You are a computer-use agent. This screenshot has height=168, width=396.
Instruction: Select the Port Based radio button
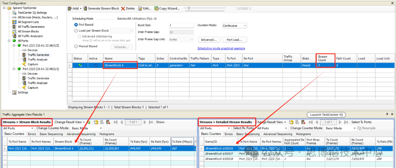coord(76,25)
